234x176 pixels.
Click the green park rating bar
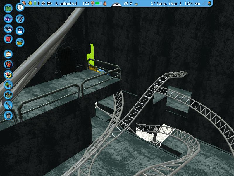point(99,3)
